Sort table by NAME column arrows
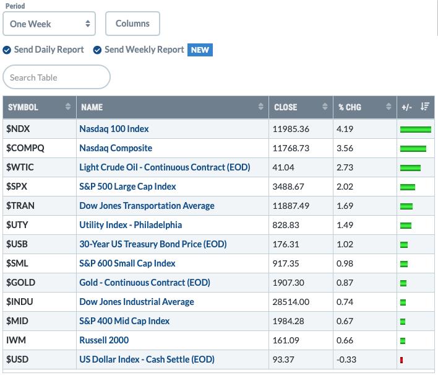438x375 pixels. click(260, 107)
